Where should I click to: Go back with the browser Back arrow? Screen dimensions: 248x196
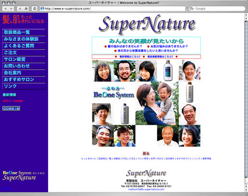[x=5, y=9]
